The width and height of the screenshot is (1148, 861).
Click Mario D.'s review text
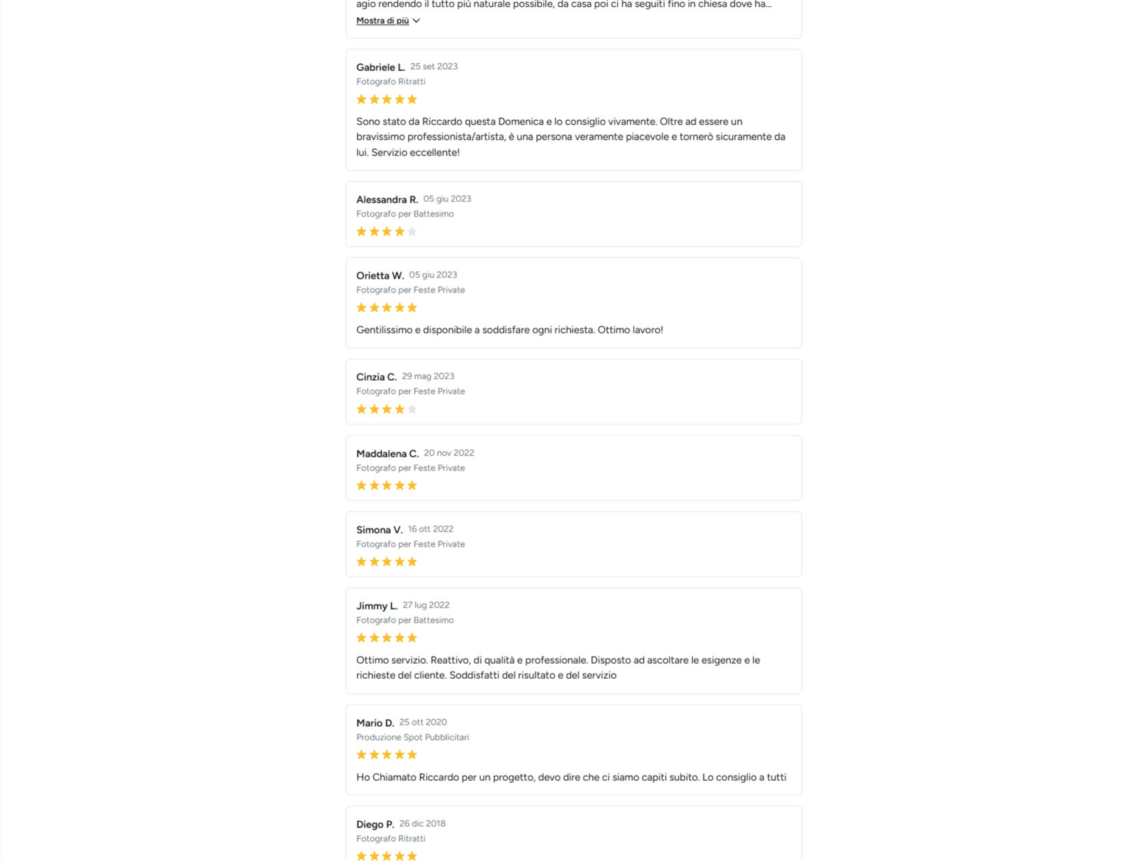point(571,777)
